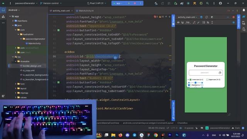Toggle the reader mode eye in status bar
247x139 pixels.
click(x=181, y=128)
